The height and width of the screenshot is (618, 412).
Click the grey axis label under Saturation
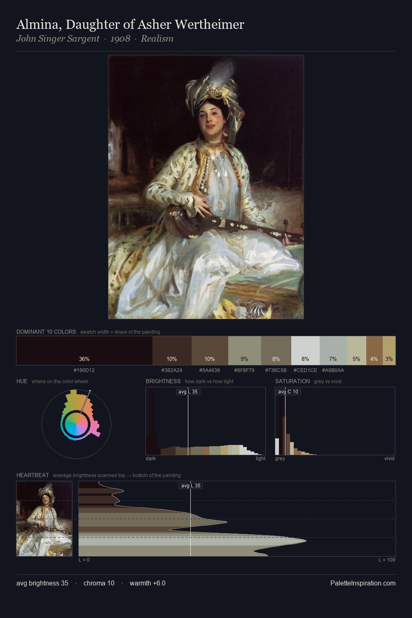pos(280,459)
